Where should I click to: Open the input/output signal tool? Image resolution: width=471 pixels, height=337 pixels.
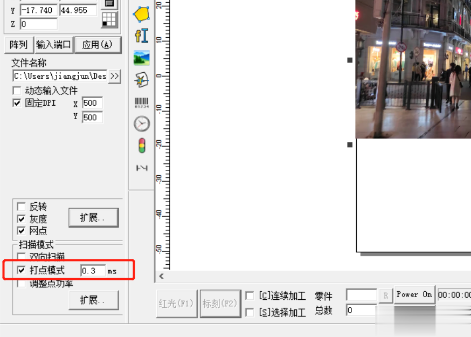[x=141, y=145]
